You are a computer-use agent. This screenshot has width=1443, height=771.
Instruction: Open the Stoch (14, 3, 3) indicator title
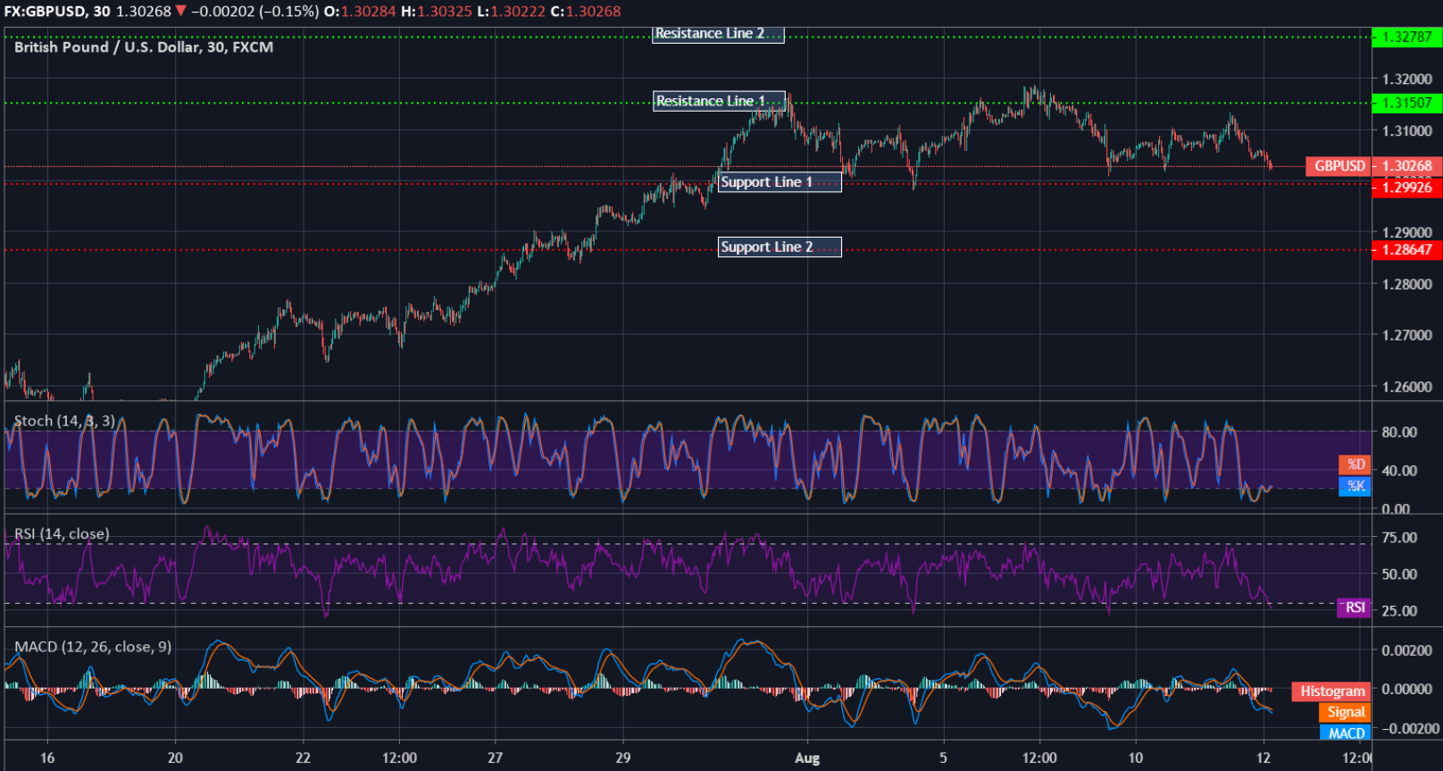[64, 421]
